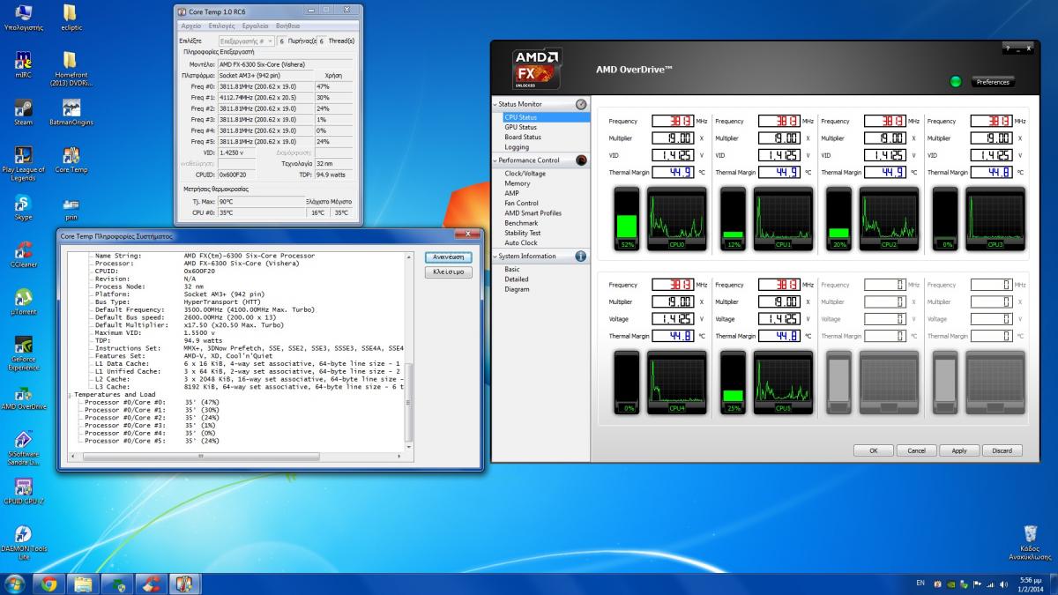Open the prin desktop file
Image resolution: width=1058 pixels, height=595 pixels.
(71, 207)
